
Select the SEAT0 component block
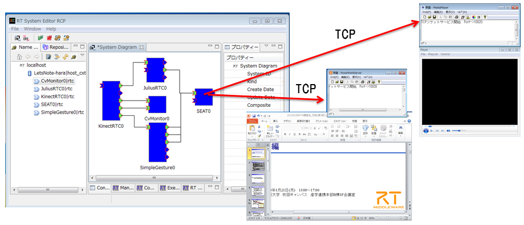point(204,97)
